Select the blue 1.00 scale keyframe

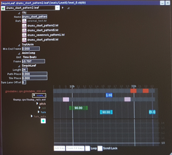click(109, 95)
